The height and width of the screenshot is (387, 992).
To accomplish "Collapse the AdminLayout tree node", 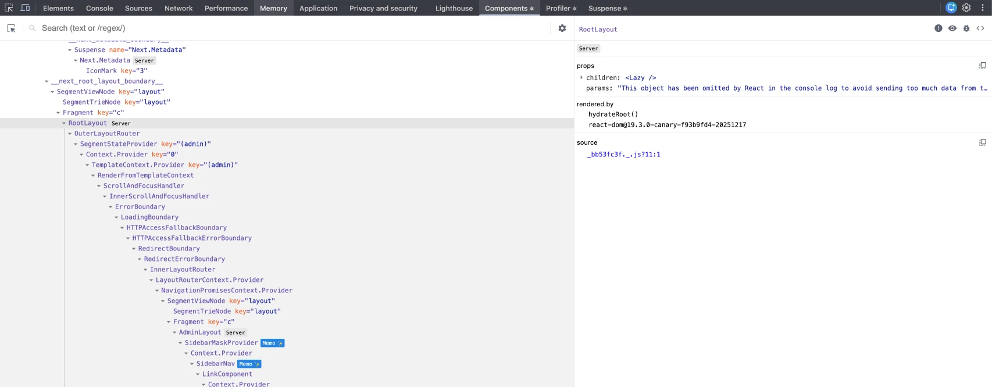I will tap(174, 332).
